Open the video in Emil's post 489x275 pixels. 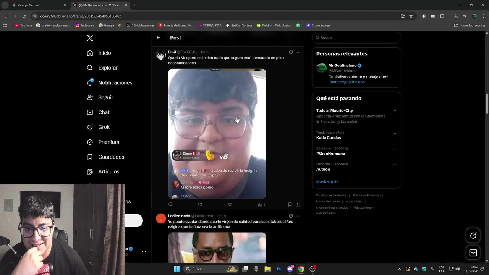pos(217,134)
